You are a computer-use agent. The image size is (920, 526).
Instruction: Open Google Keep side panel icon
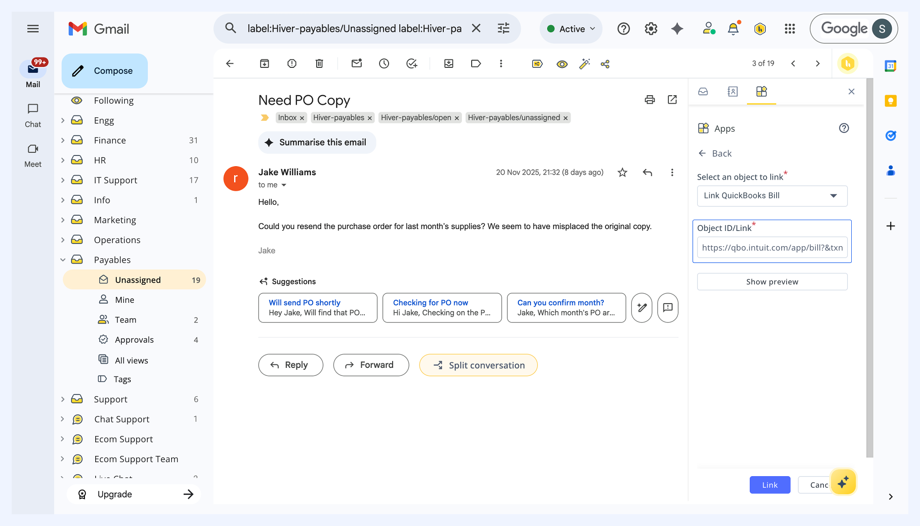click(x=890, y=101)
